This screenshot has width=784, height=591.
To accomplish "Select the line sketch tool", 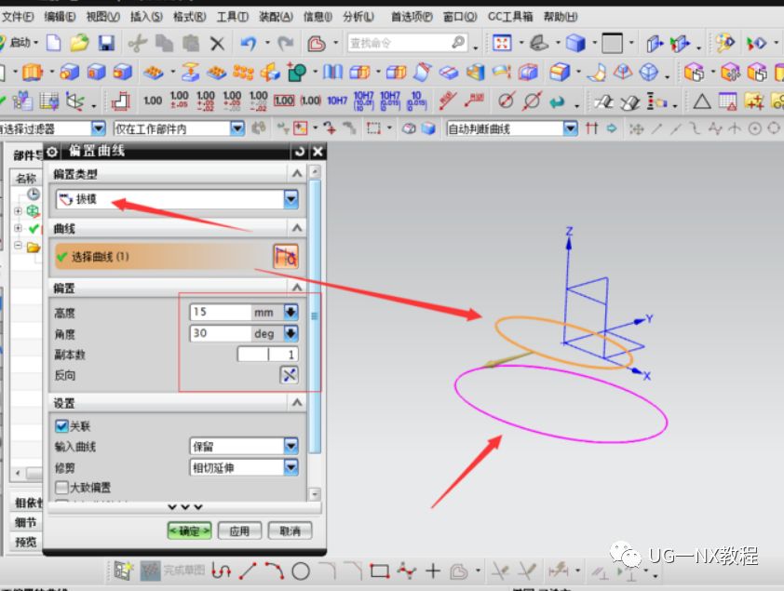I will click(248, 571).
